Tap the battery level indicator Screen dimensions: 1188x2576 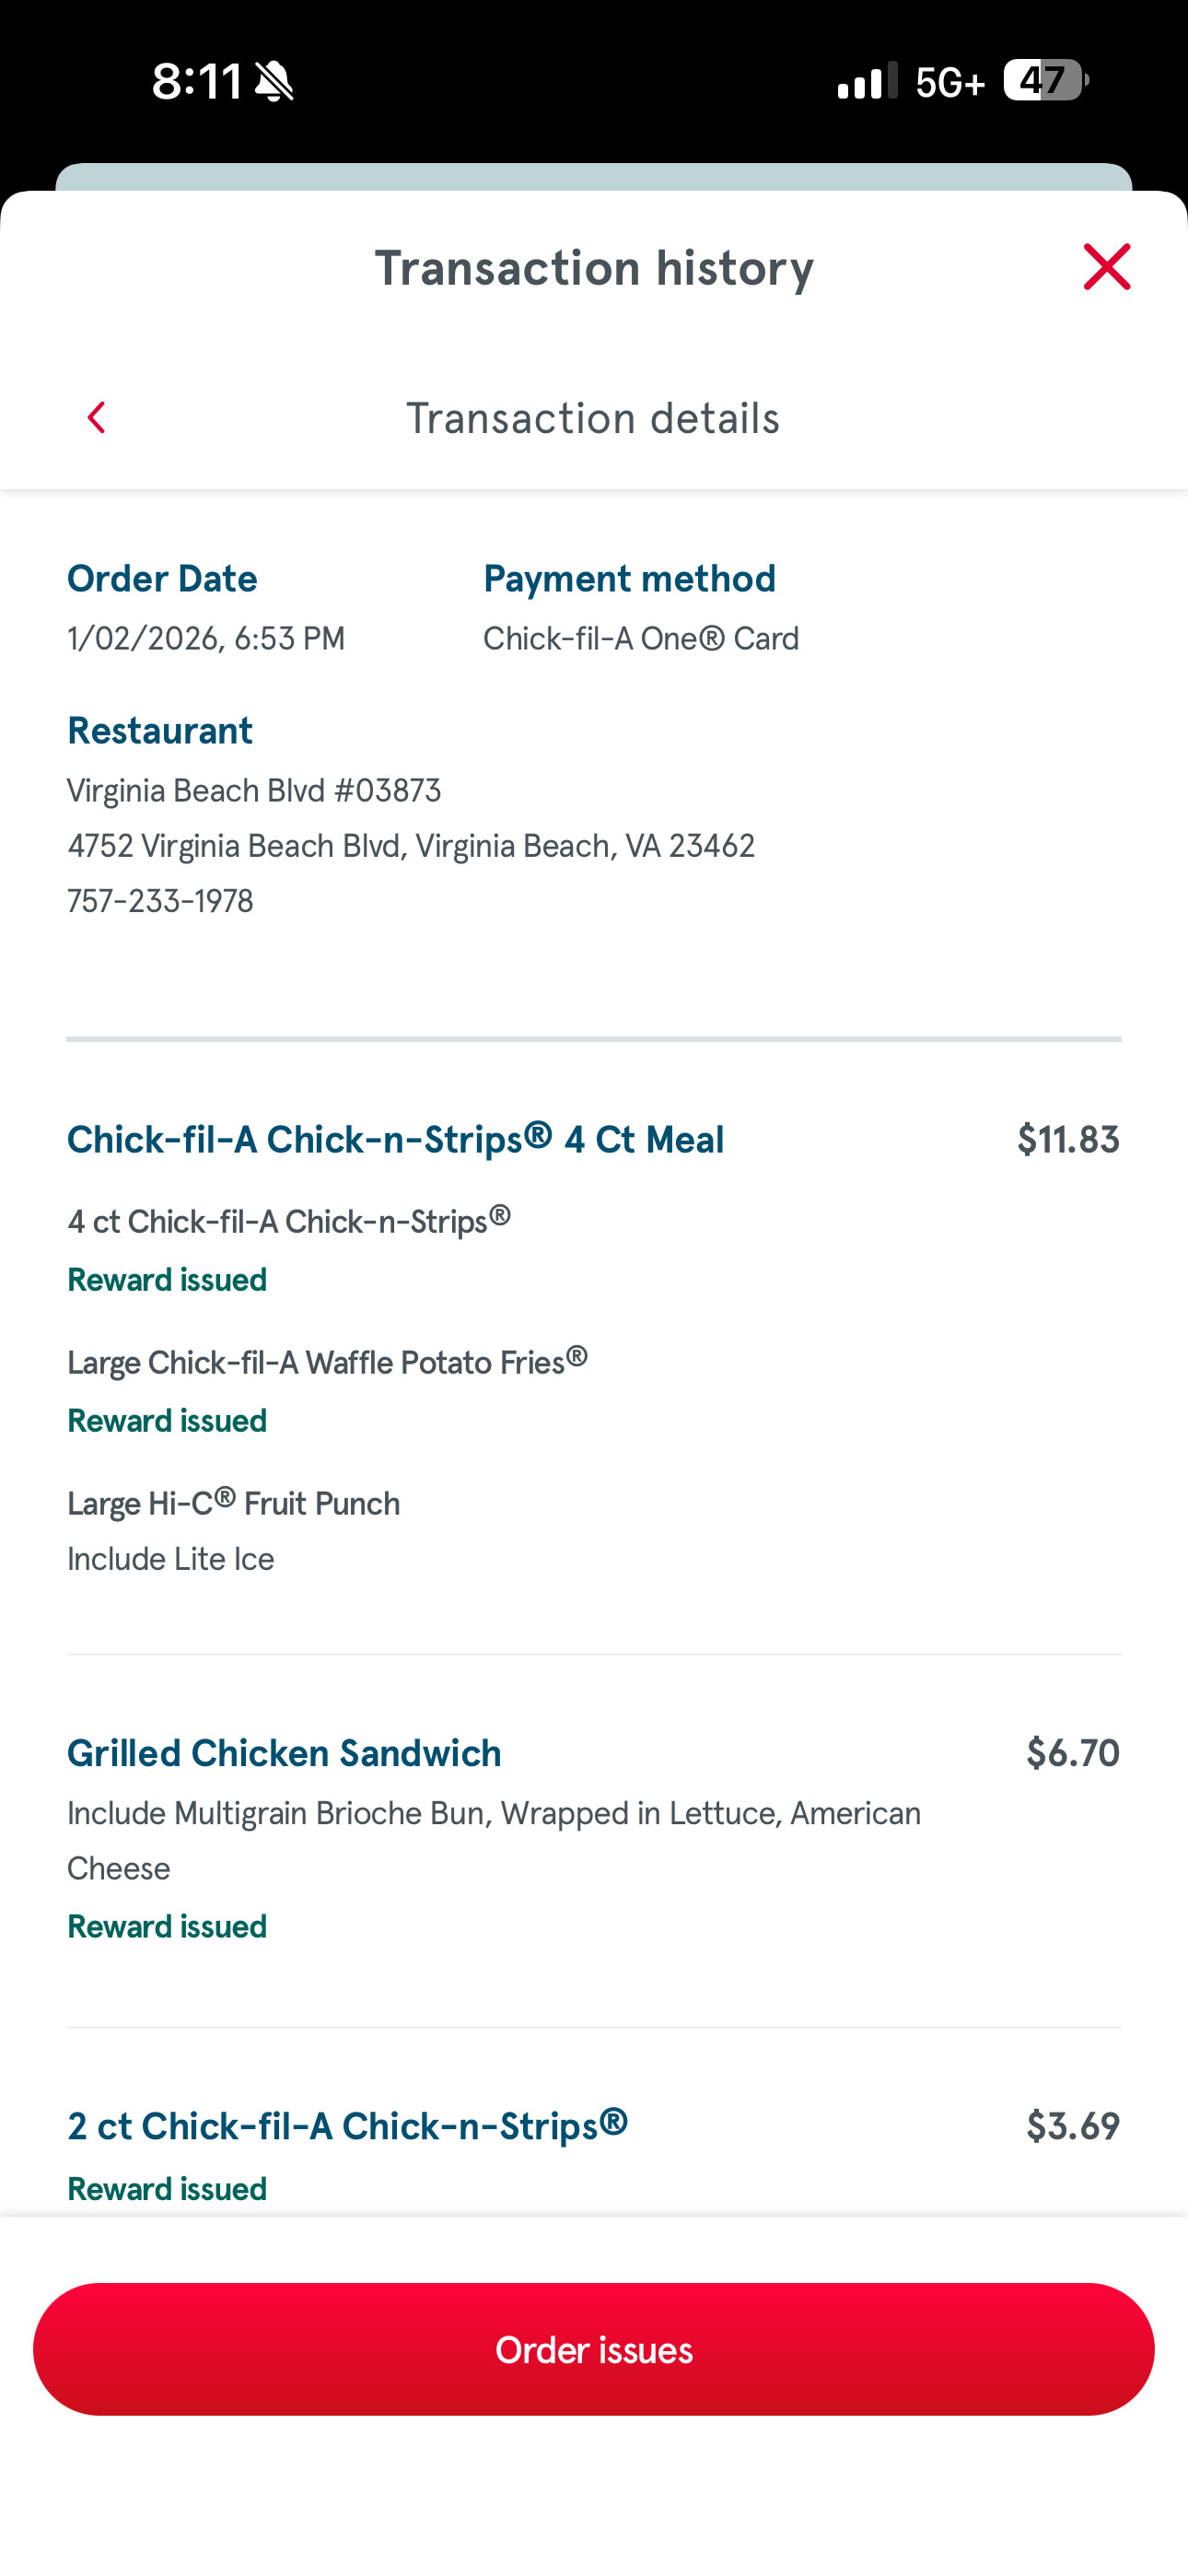point(1045,80)
